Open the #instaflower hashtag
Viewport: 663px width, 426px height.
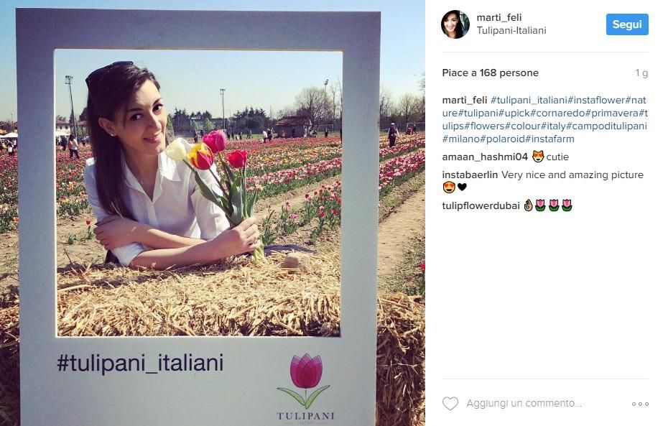click(596, 101)
